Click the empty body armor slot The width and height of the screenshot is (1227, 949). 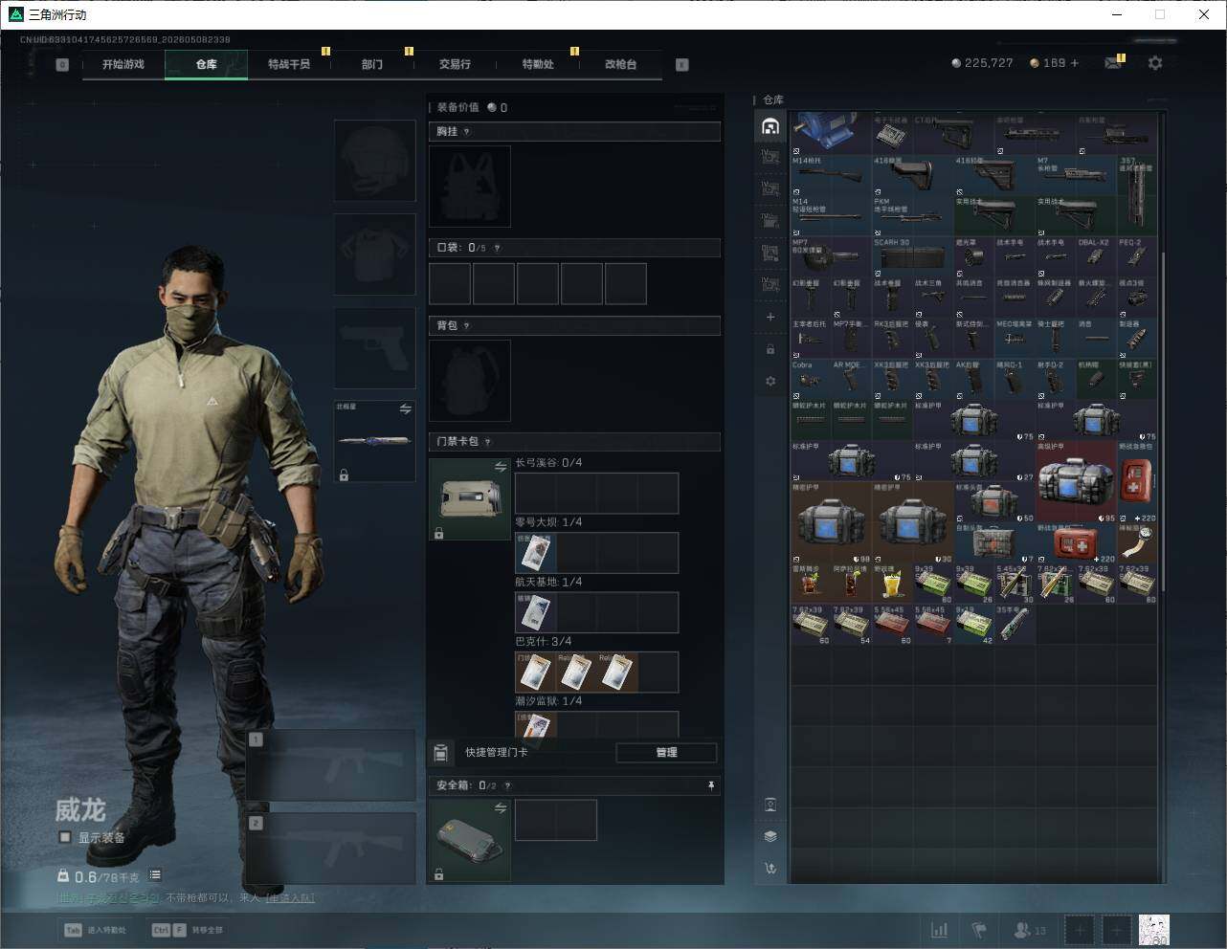[x=375, y=254]
